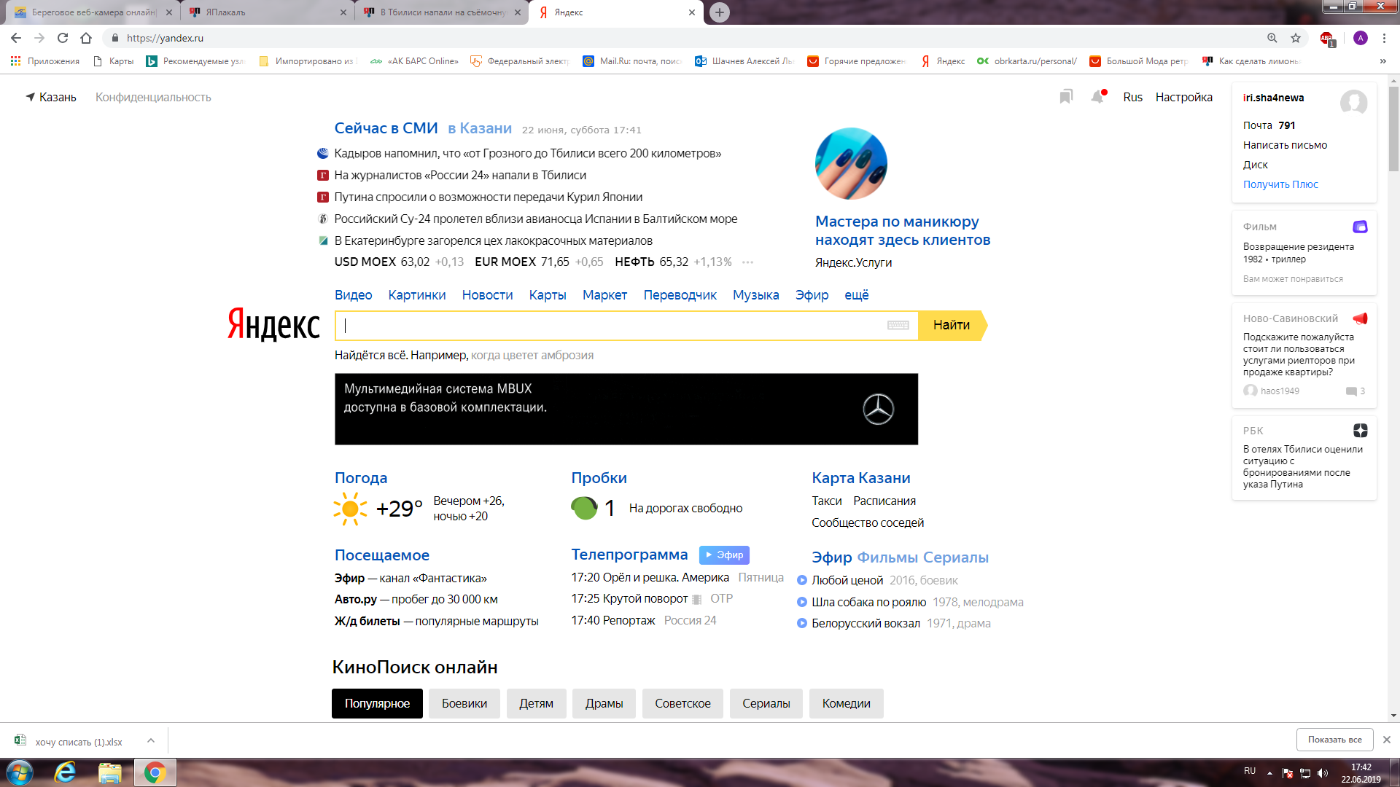Open the Казань location link
The image size is (1400, 787).
[51, 97]
